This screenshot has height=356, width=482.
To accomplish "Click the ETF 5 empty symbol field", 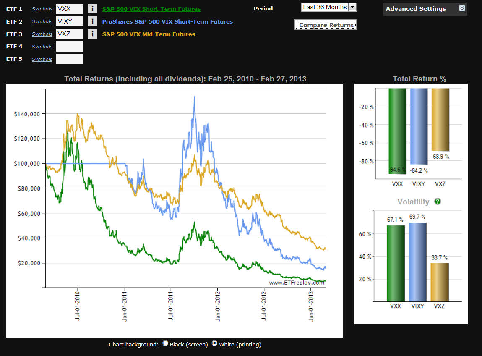I will tap(70, 59).
